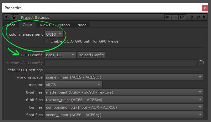The height and width of the screenshot is (122, 211).
Task: Open the log files colorspace dropdown
Action: 124,107
